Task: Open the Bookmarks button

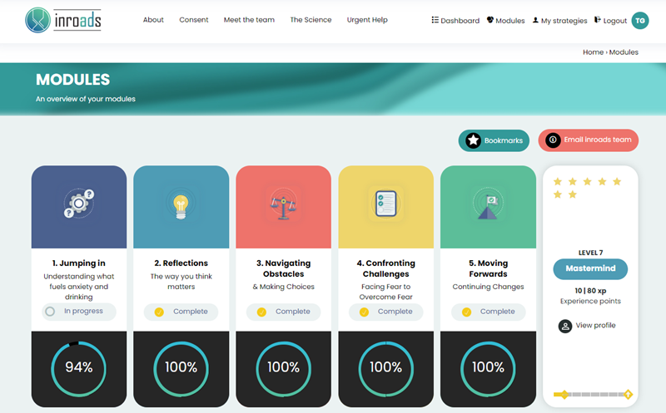Action: [x=494, y=140]
